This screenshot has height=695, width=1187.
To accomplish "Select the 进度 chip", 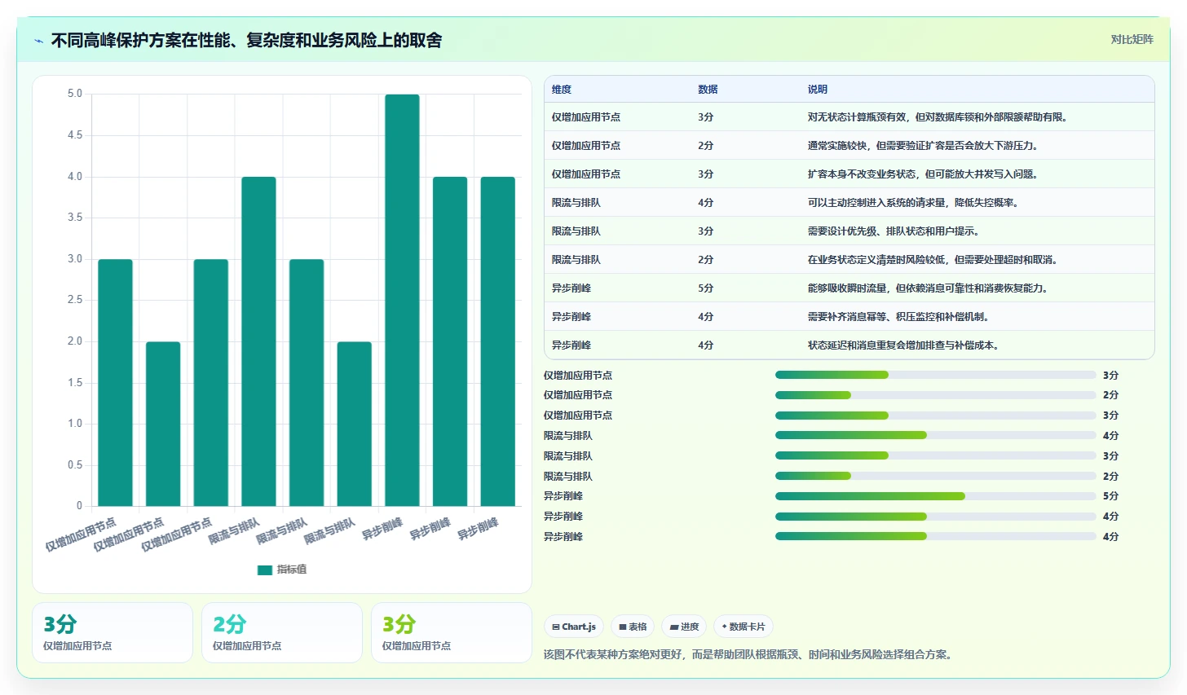I will (x=684, y=627).
